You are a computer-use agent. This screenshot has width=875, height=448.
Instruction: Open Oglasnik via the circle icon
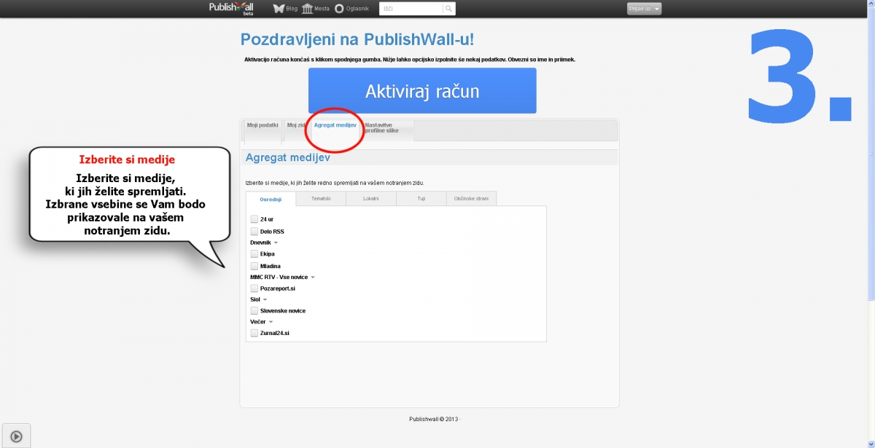tap(339, 9)
